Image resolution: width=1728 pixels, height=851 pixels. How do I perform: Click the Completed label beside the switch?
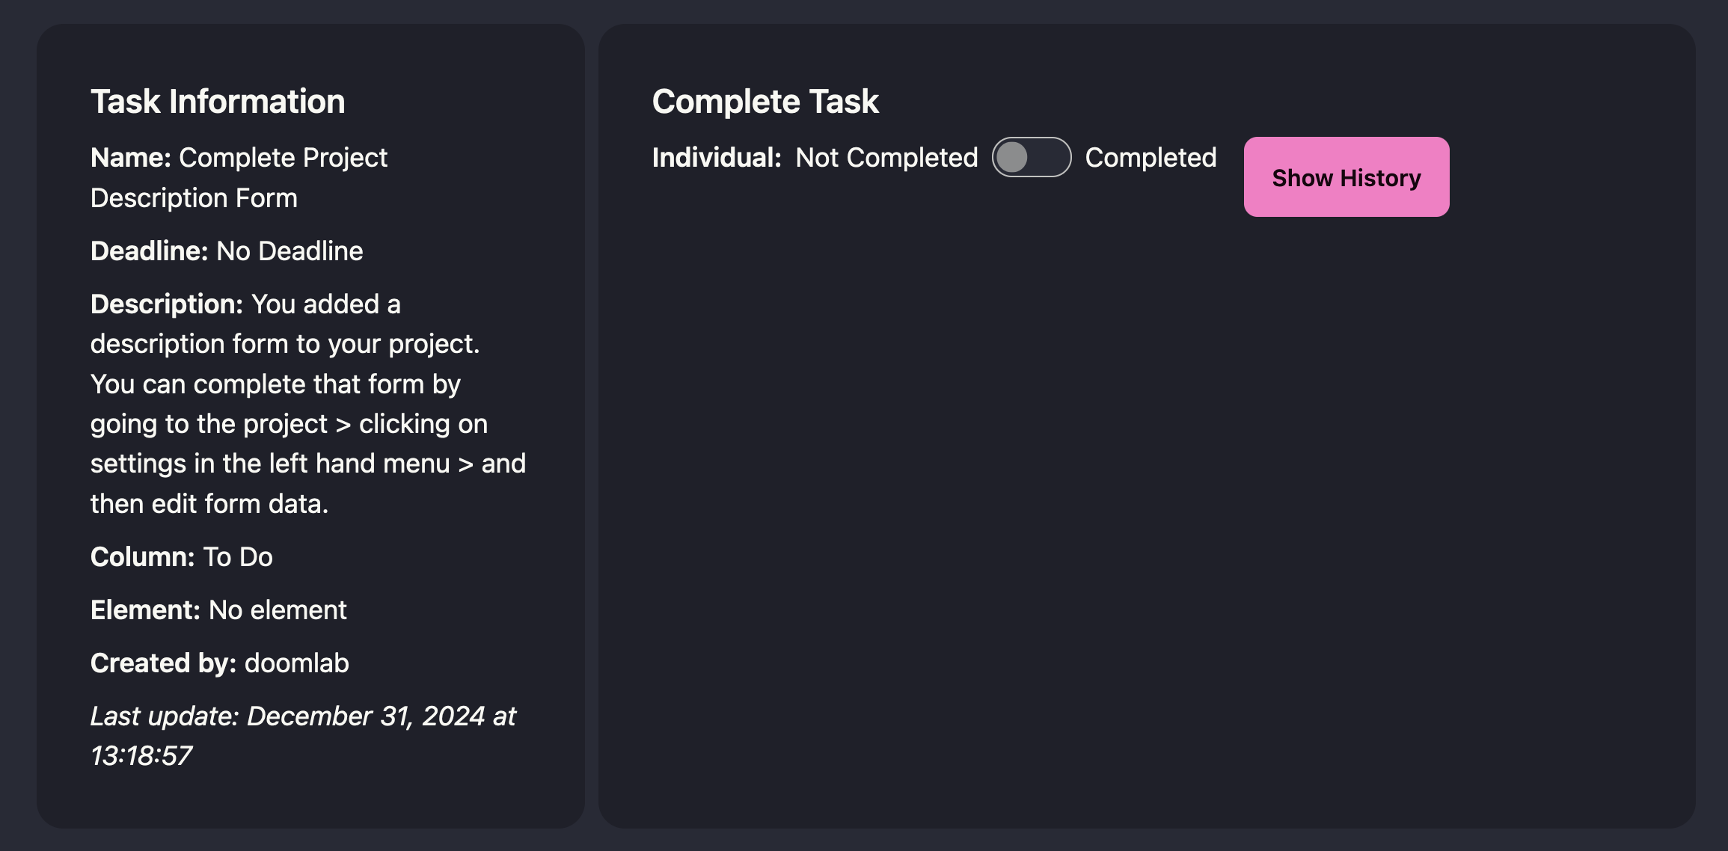[x=1151, y=158]
